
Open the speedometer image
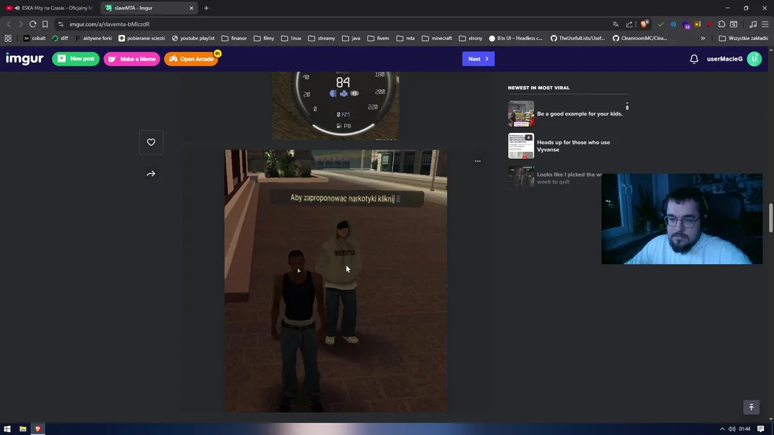point(336,106)
